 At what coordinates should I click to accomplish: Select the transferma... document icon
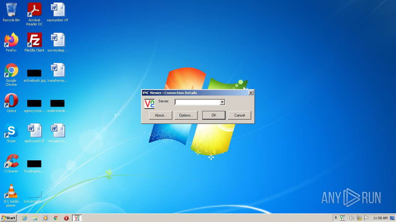58,73
